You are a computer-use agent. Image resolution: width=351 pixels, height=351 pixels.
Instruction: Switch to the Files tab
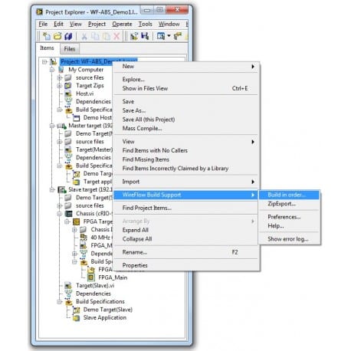pyautogui.click(x=70, y=49)
